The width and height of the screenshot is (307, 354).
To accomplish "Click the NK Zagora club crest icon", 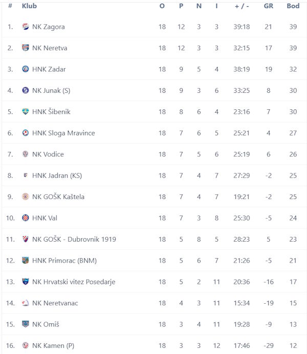I will click(x=26, y=27).
